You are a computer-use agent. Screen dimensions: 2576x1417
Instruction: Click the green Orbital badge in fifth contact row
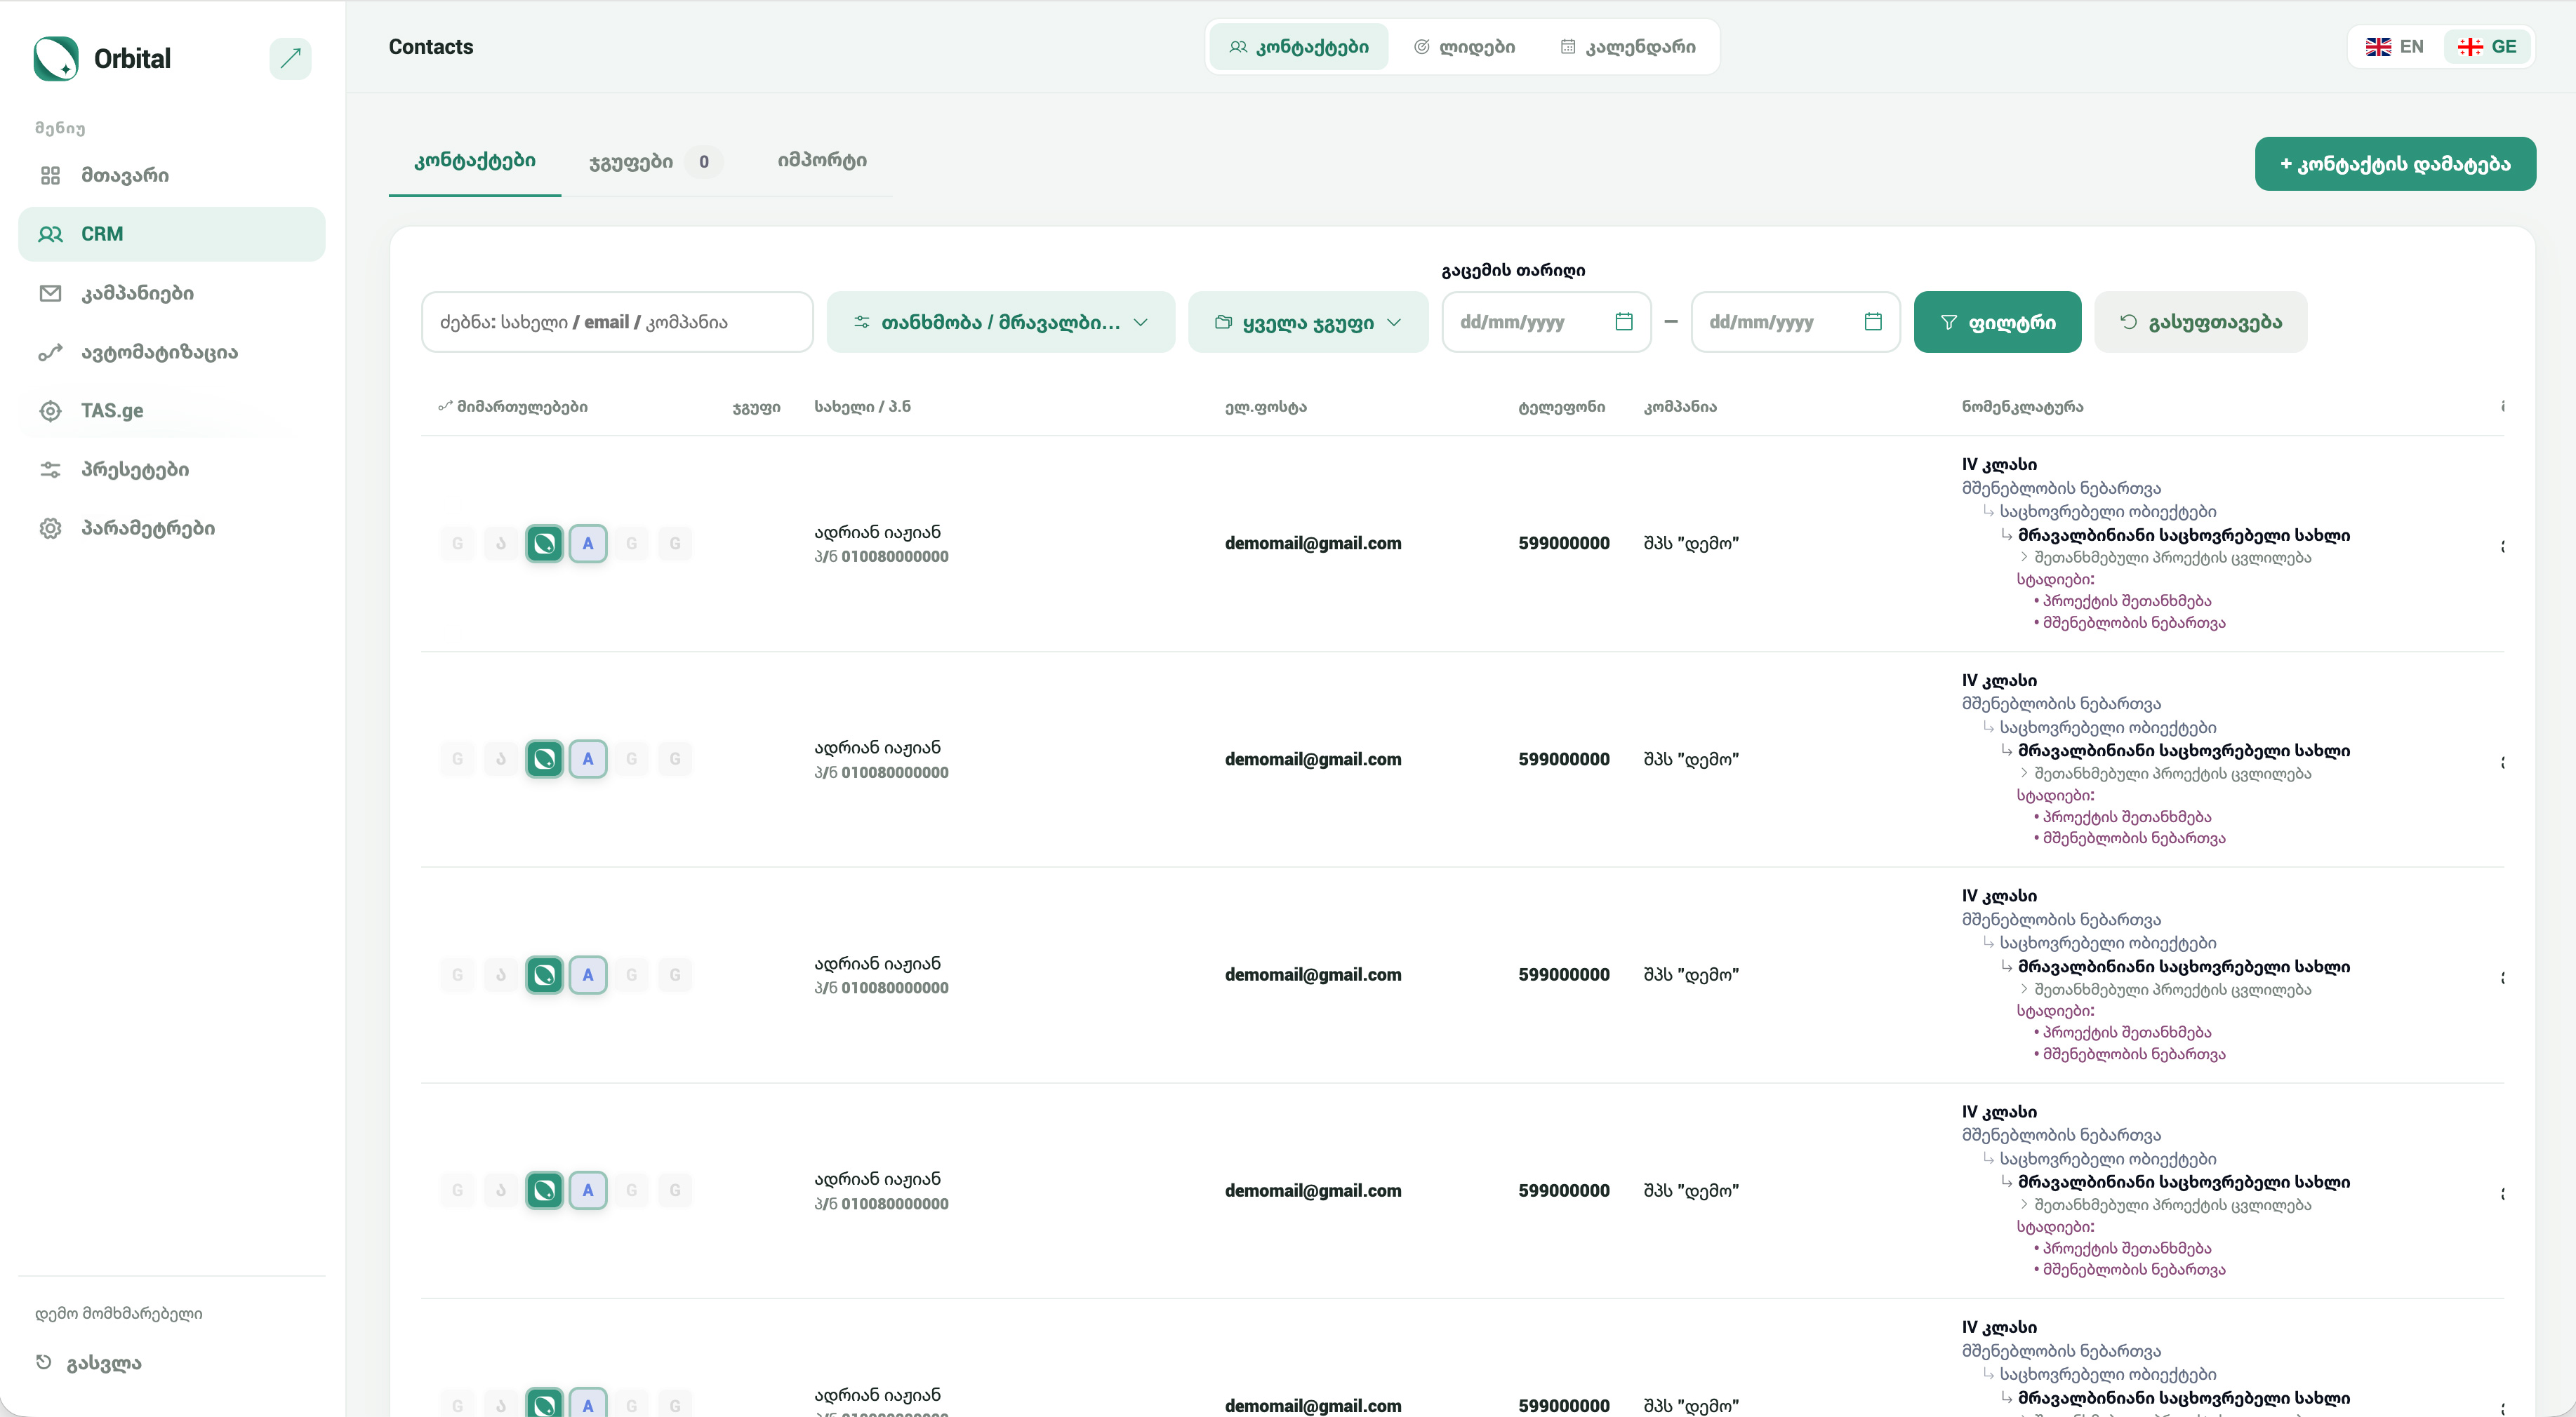(x=544, y=1403)
